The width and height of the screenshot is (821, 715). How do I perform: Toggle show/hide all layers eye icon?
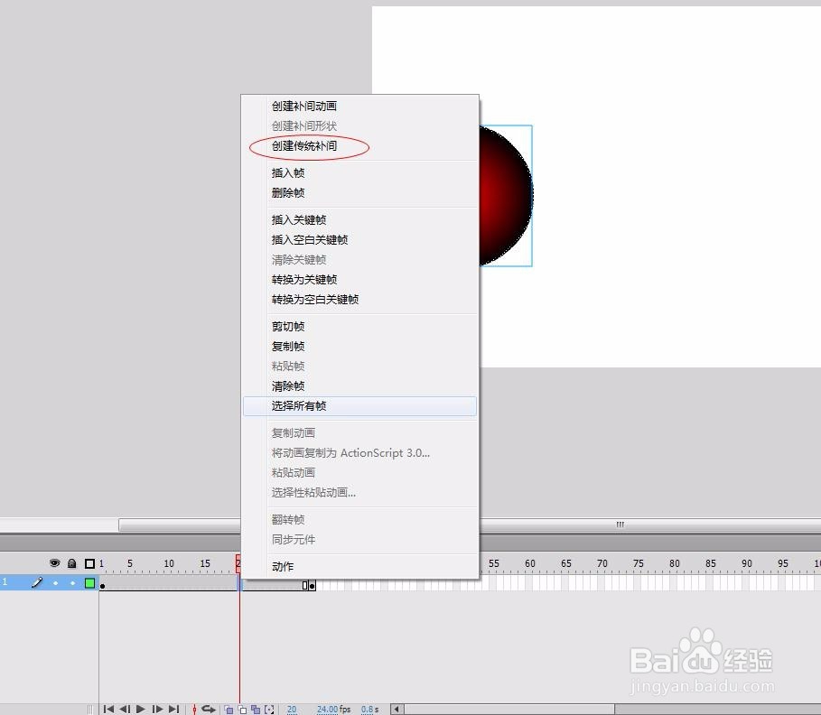click(54, 563)
